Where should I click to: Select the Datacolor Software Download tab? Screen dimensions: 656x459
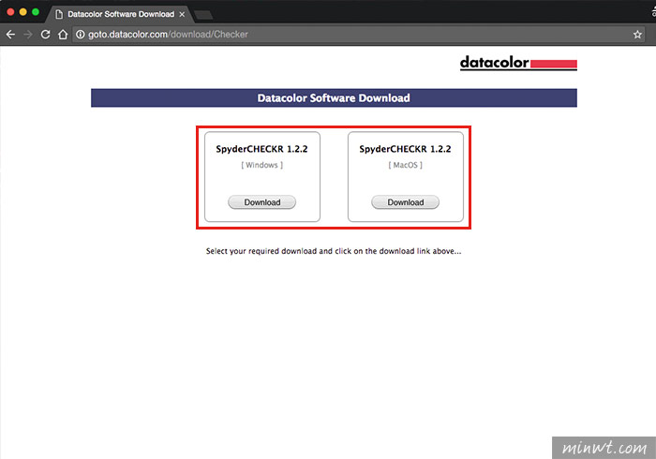(x=121, y=14)
